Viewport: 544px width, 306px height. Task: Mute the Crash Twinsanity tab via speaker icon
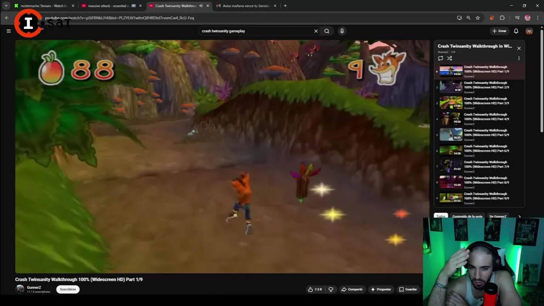point(201,6)
